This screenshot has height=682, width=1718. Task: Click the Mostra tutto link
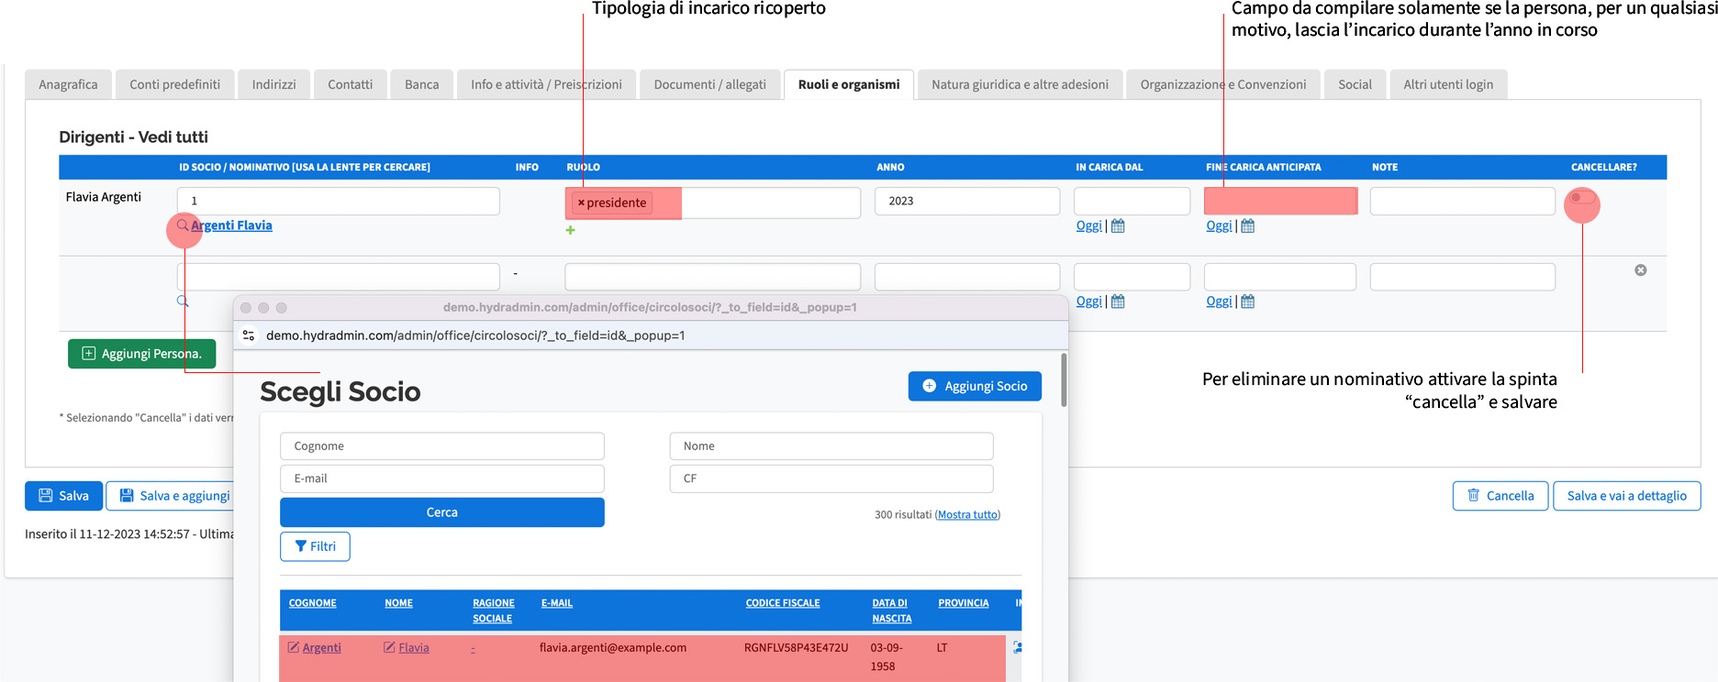[967, 515]
